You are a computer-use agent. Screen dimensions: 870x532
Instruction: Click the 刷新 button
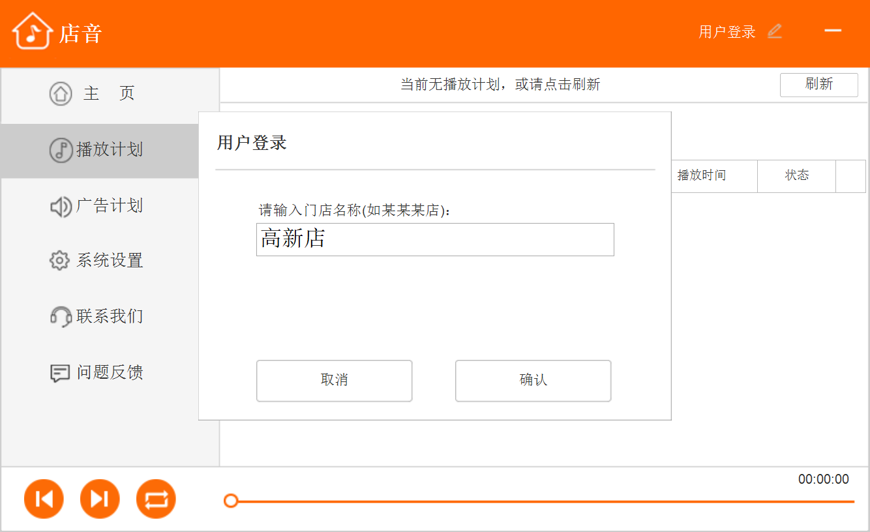click(819, 85)
